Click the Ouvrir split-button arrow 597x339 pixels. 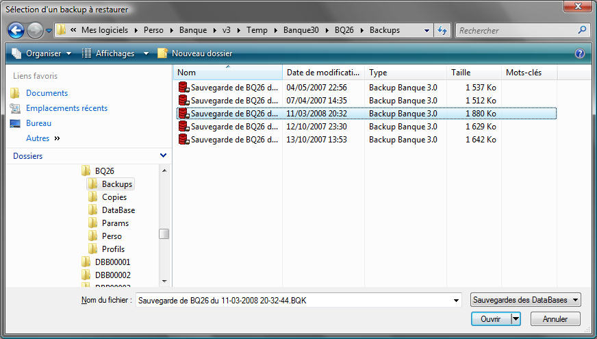pyautogui.click(x=516, y=319)
